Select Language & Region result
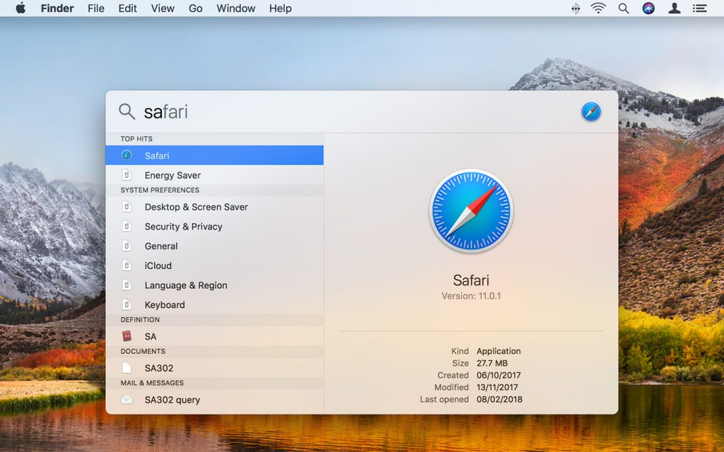 point(214,285)
